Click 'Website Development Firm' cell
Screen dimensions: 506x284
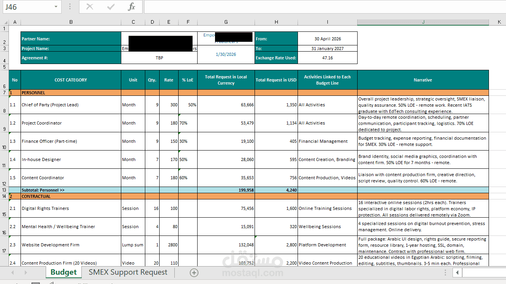pos(71,245)
